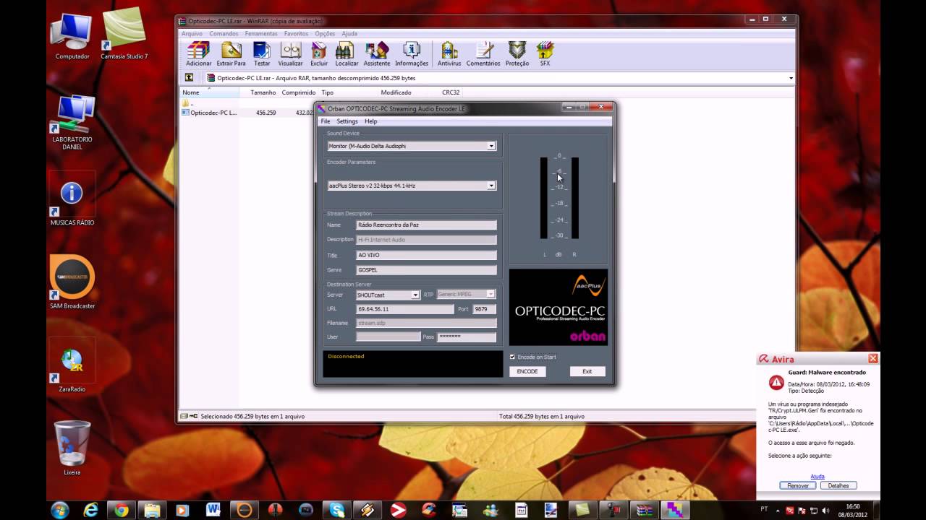Open the Server SHOUTcast dropdown
The height and width of the screenshot is (520, 926).
point(415,295)
